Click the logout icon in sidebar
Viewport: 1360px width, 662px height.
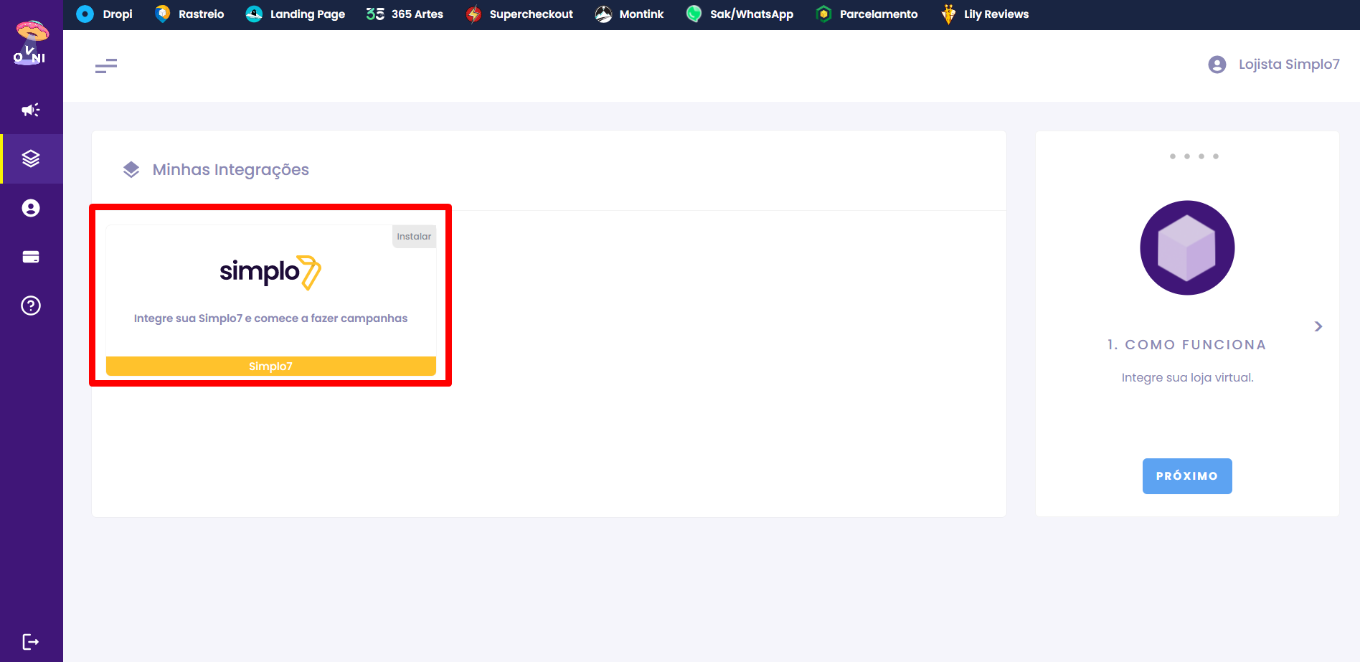click(x=31, y=642)
